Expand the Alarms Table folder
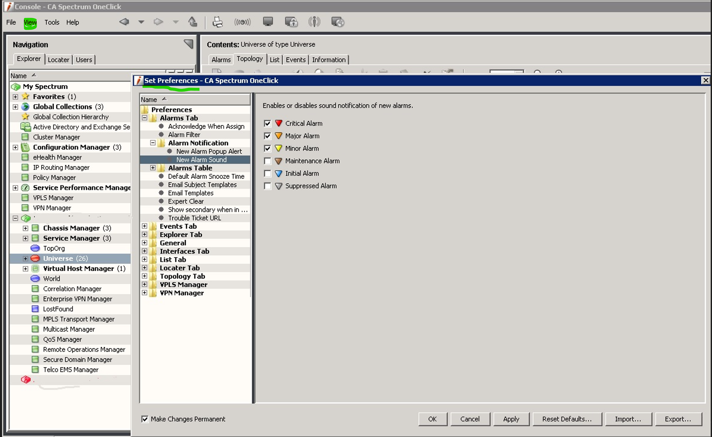The height and width of the screenshot is (437, 712). click(x=153, y=168)
